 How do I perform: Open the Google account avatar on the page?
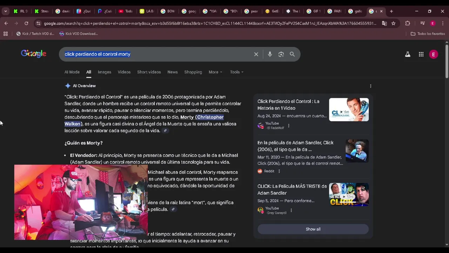[x=434, y=54]
